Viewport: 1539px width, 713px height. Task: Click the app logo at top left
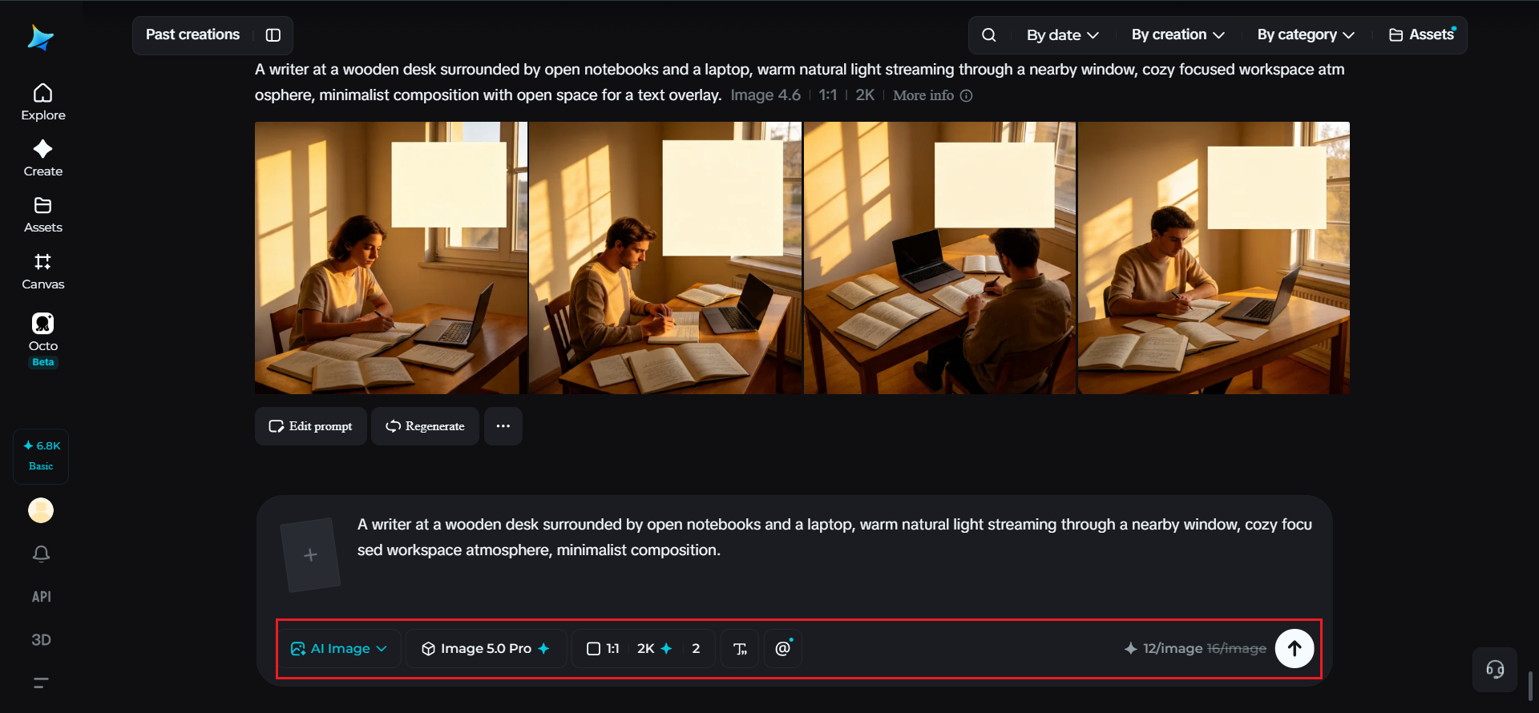coord(40,37)
